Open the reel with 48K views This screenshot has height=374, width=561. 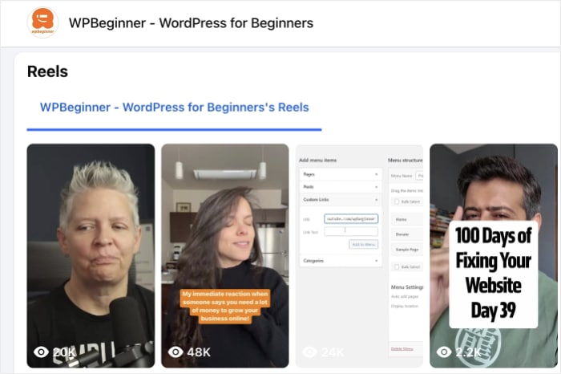[225, 255]
